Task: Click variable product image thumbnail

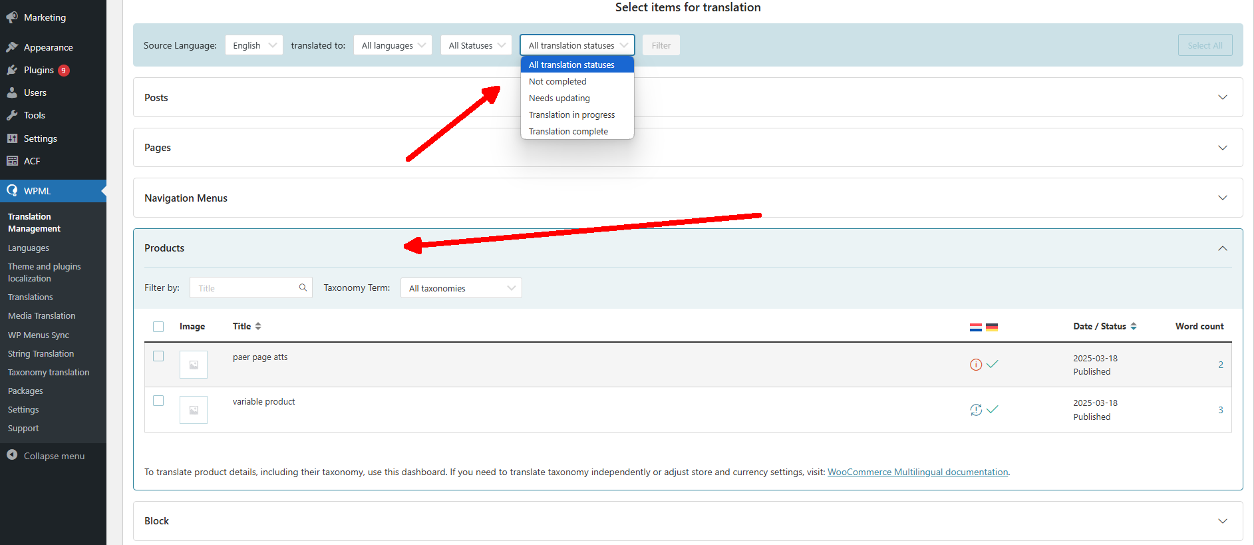Action: (194, 410)
